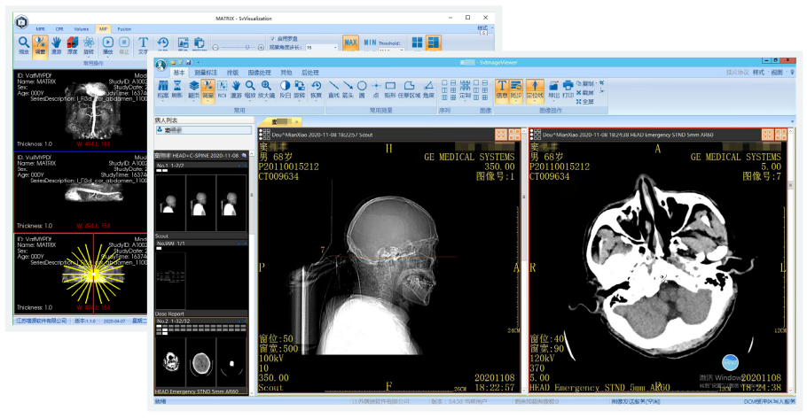
Task: Toggle the window/level tool in SvVisualization
Action: click(x=40, y=45)
